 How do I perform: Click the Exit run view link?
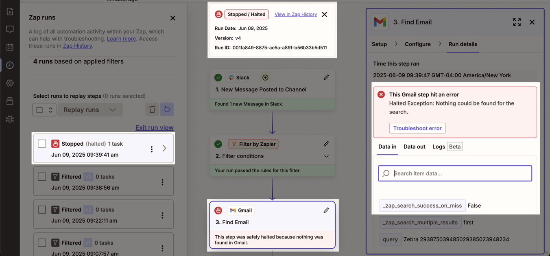coord(155,127)
